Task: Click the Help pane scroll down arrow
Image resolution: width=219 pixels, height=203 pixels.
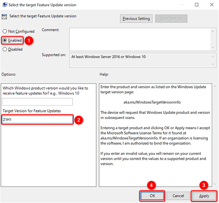Action: 215,184
